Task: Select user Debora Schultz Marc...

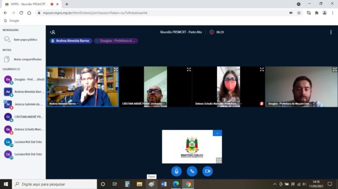Action: 24,129
